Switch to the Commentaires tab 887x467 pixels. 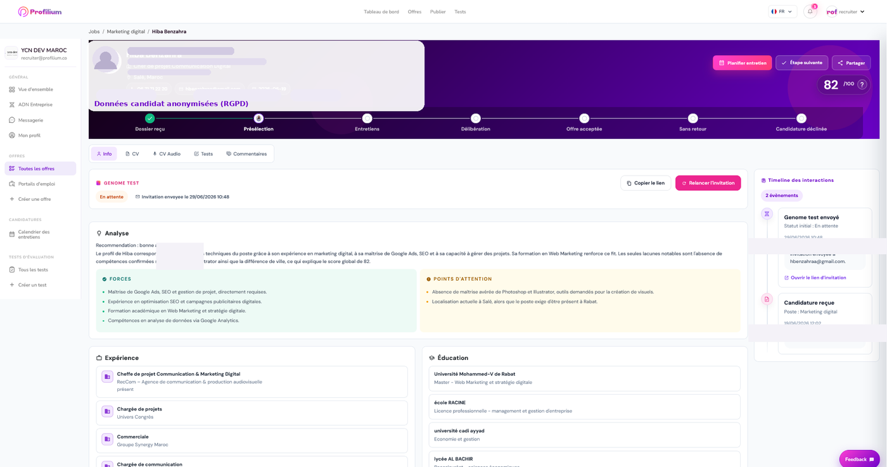(x=246, y=154)
